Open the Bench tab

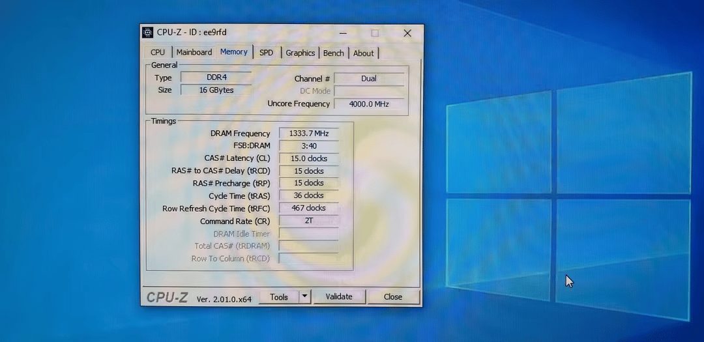(334, 53)
